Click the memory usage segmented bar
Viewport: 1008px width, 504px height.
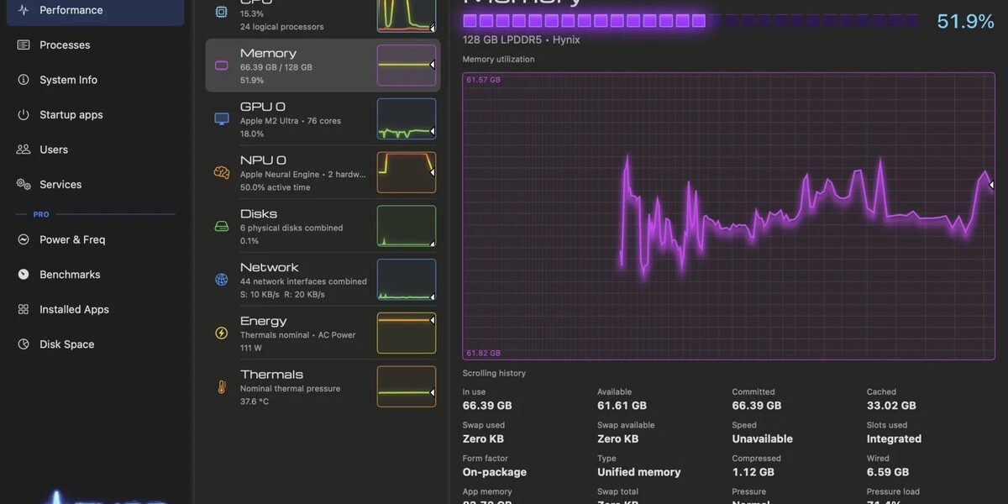point(690,21)
